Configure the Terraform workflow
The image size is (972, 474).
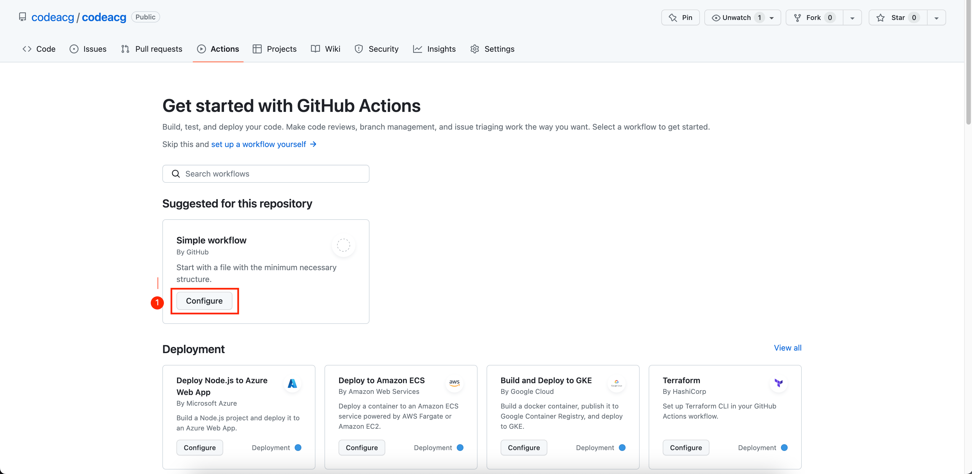pos(686,448)
